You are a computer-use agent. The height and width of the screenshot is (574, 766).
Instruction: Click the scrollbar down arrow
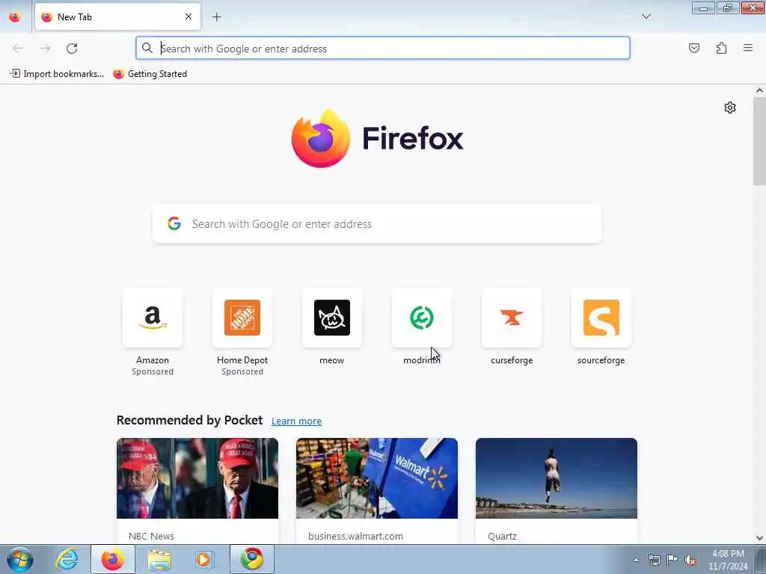[759, 538]
